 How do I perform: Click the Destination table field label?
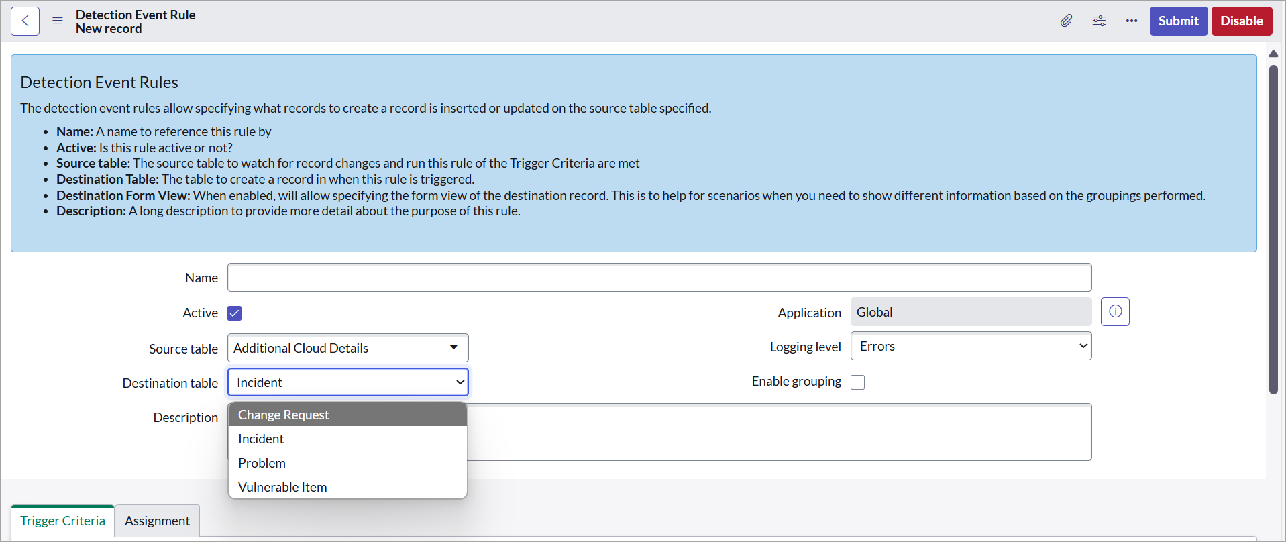point(170,383)
